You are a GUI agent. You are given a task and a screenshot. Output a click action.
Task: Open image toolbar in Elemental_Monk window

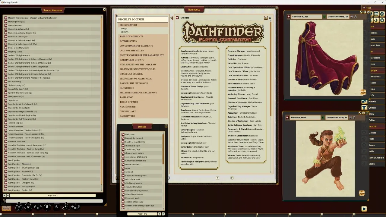point(362,193)
